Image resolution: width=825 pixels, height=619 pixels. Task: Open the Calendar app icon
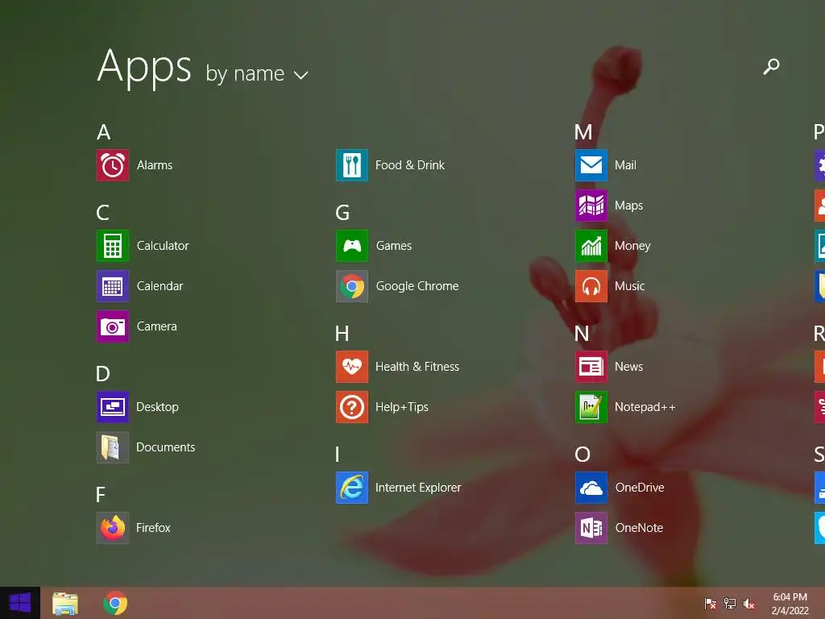113,286
